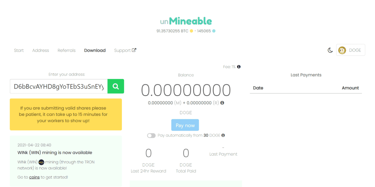This screenshot has width=375, height=187.
Task: Click the info icon beside the (R) balance
Action: pyautogui.click(x=222, y=103)
